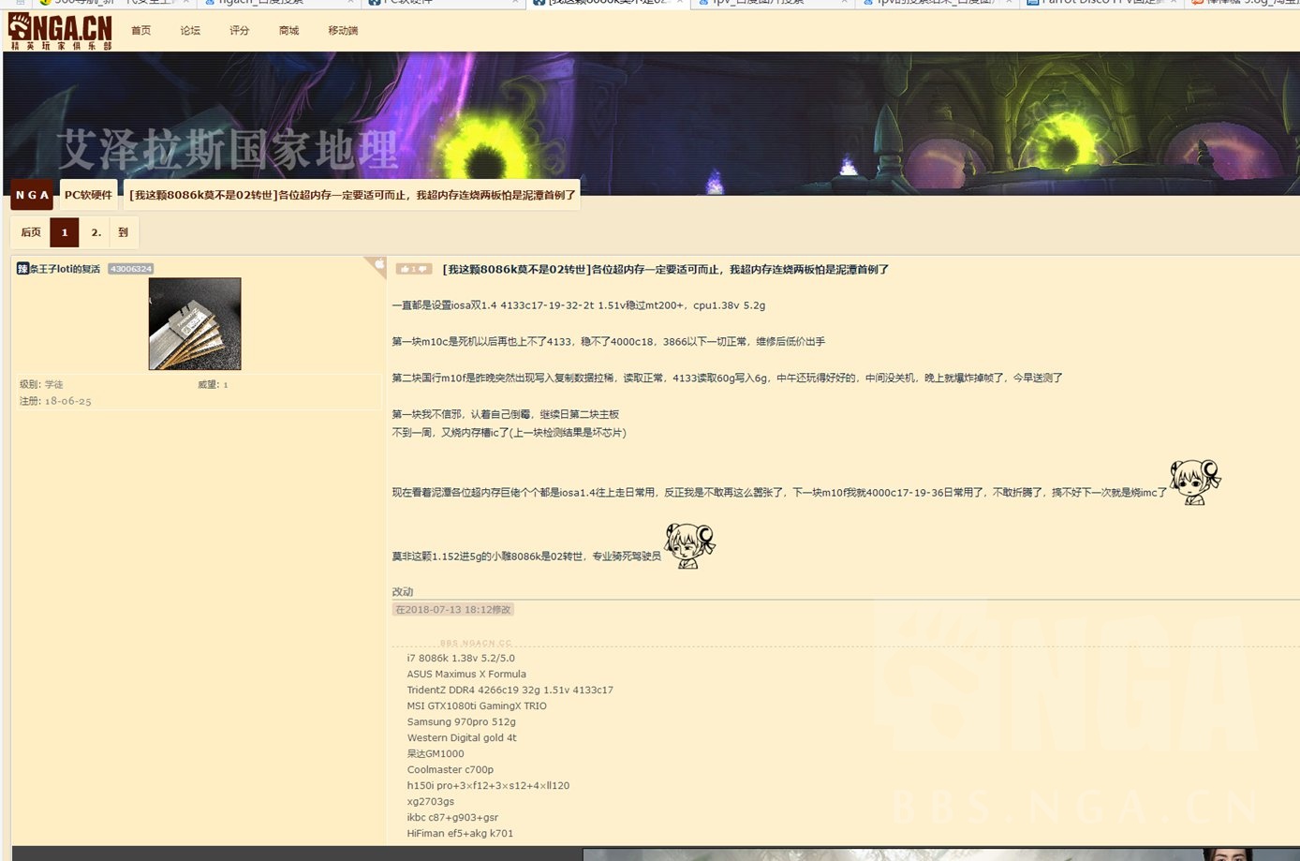Click the 威望: 1 reputation text
Image resolution: width=1300 pixels, height=861 pixels.
[213, 384]
